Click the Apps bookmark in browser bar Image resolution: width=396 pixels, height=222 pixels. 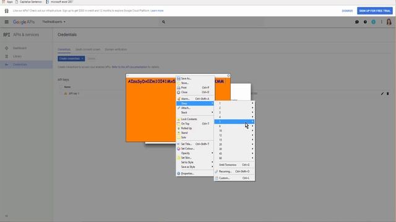pos(7,2)
